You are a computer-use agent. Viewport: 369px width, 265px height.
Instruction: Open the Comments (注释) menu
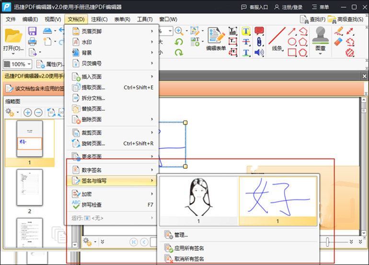[x=99, y=19]
